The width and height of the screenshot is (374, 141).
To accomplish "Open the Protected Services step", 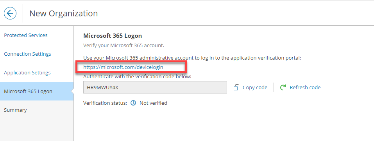I will click(x=26, y=35).
